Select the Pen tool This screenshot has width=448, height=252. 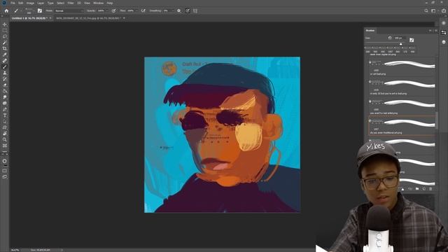click(x=5, y=109)
